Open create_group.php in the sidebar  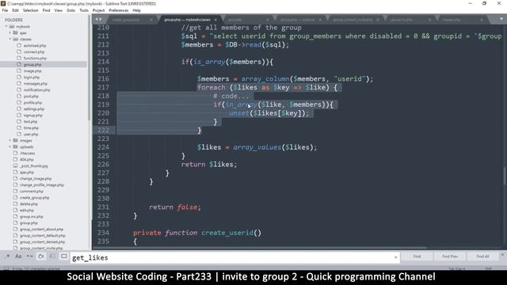pos(35,197)
